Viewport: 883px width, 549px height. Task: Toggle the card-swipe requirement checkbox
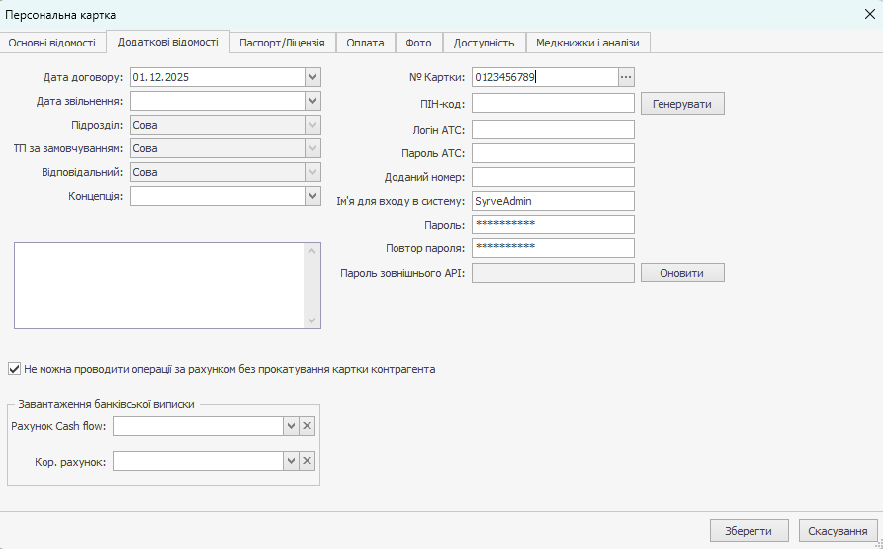coord(14,369)
